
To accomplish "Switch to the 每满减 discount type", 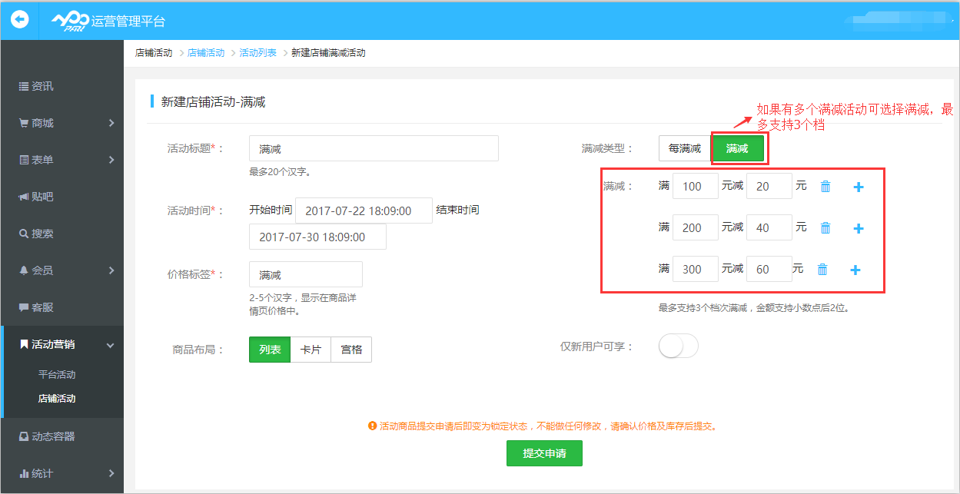I will [x=684, y=148].
